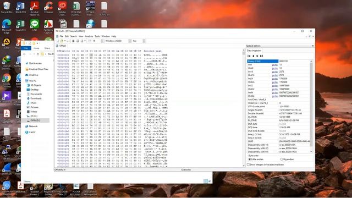
Task: Select Little endian byte order
Action: click(255, 159)
